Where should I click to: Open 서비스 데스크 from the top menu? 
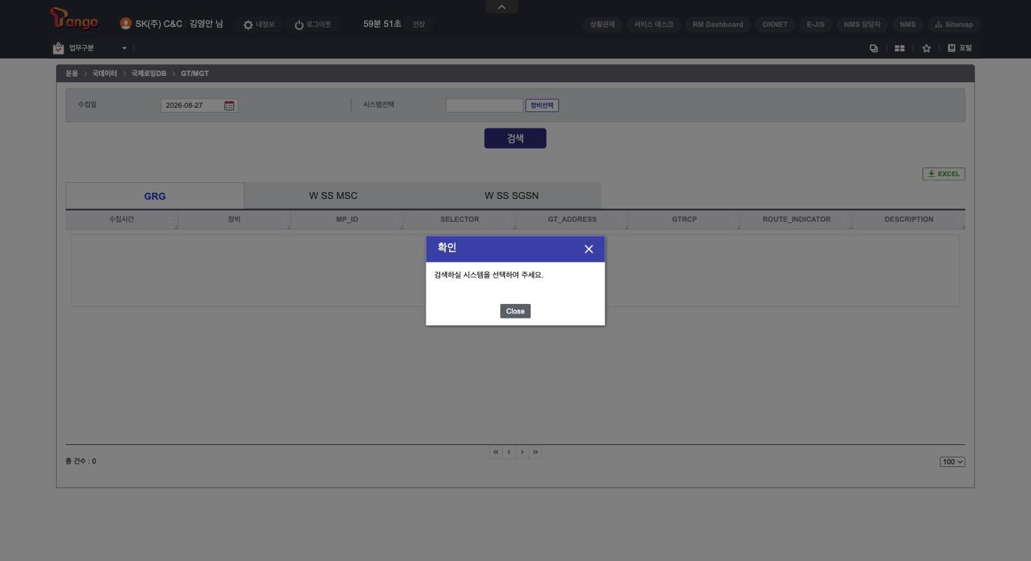pos(654,24)
